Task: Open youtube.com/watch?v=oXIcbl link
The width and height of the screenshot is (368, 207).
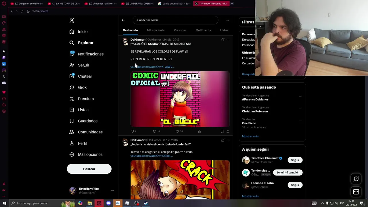Action: click(x=152, y=156)
